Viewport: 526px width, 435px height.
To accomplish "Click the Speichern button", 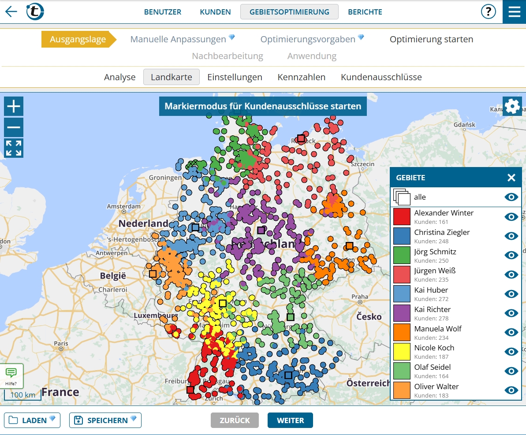I will (105, 420).
